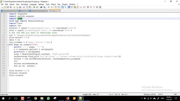Open the Search menu
180x101 pixels.
click(x=12, y=4)
